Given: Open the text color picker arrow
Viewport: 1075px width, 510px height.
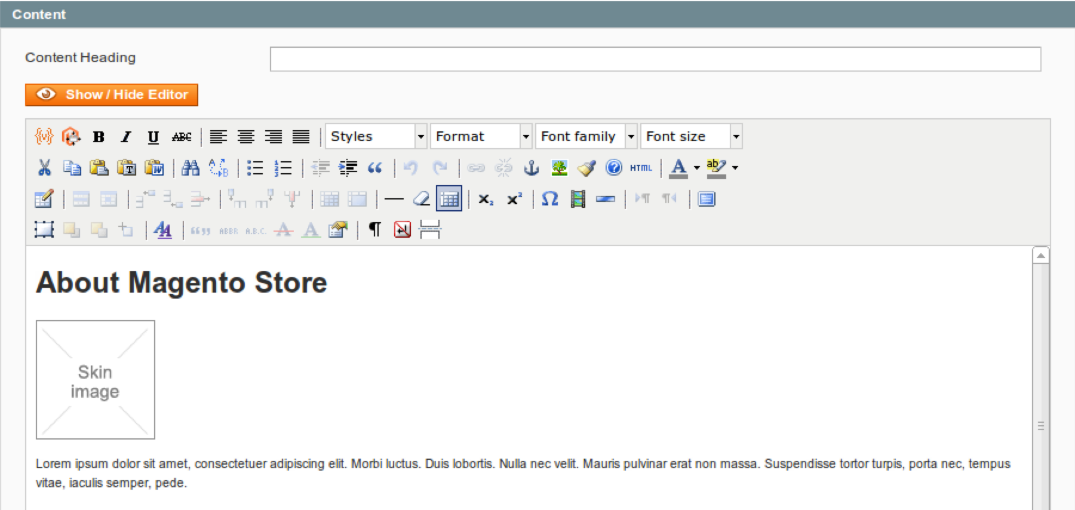Looking at the screenshot, I should (696, 168).
